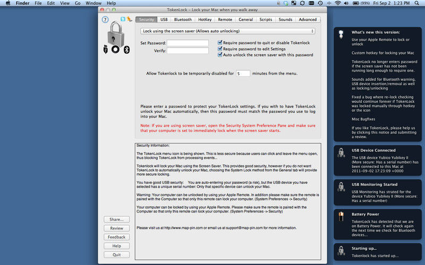
Task: Click the Battery Power notification title
Action: 365,214
